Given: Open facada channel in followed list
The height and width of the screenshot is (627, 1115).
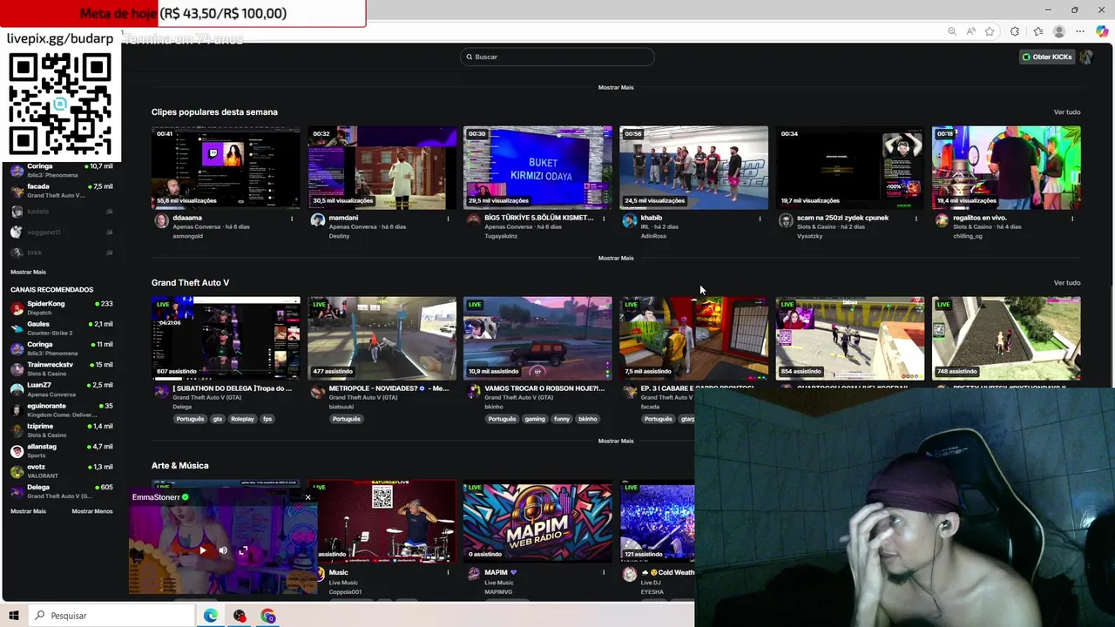Looking at the screenshot, I should click(x=61, y=191).
